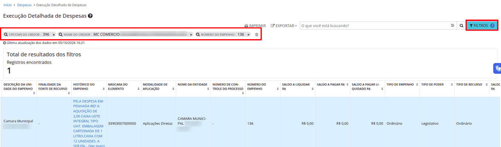Open the accessibility sign language widget
Viewport: 501px width, 147px height.
point(497,68)
